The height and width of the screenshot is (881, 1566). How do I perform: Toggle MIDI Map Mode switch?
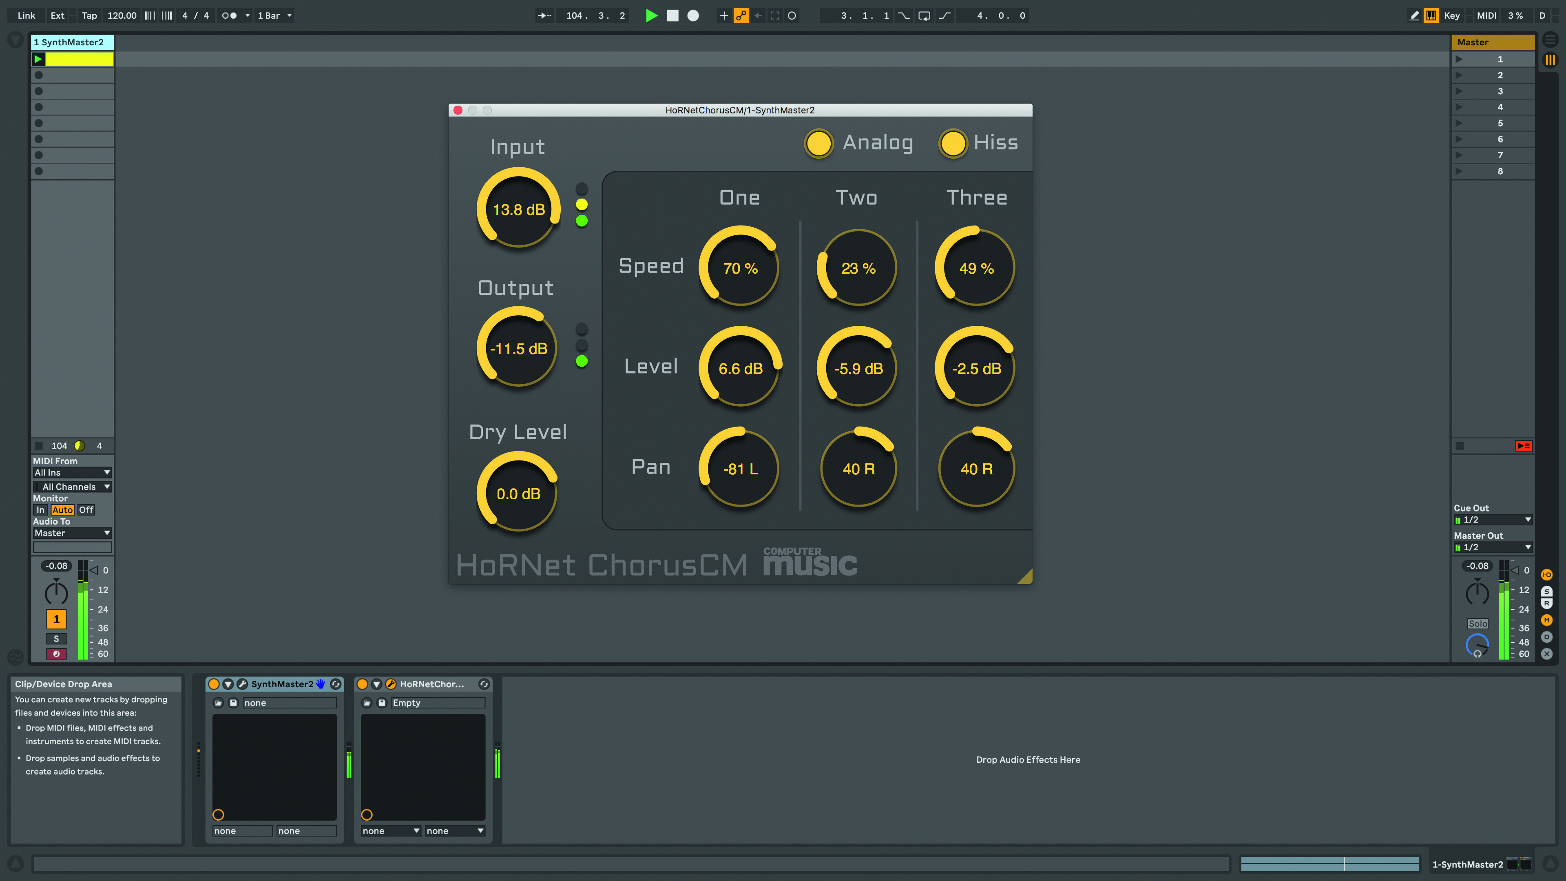point(1486,16)
